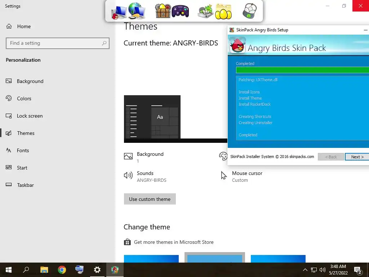Screen dimensions: 369x277
Task: Switch to Settings gear on taskbar
Action: pos(97,270)
